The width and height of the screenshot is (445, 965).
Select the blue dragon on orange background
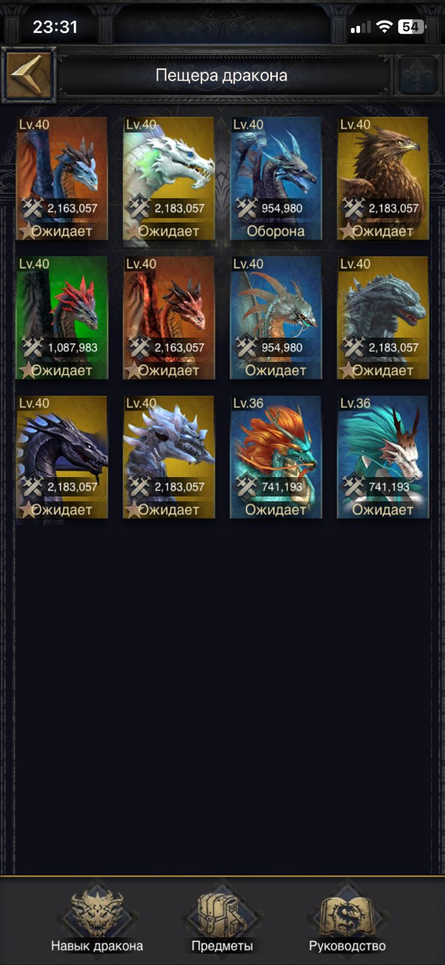(62, 179)
